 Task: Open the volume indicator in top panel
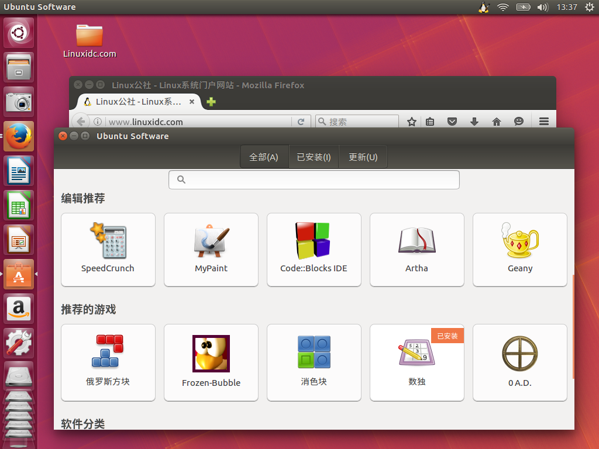tap(542, 7)
